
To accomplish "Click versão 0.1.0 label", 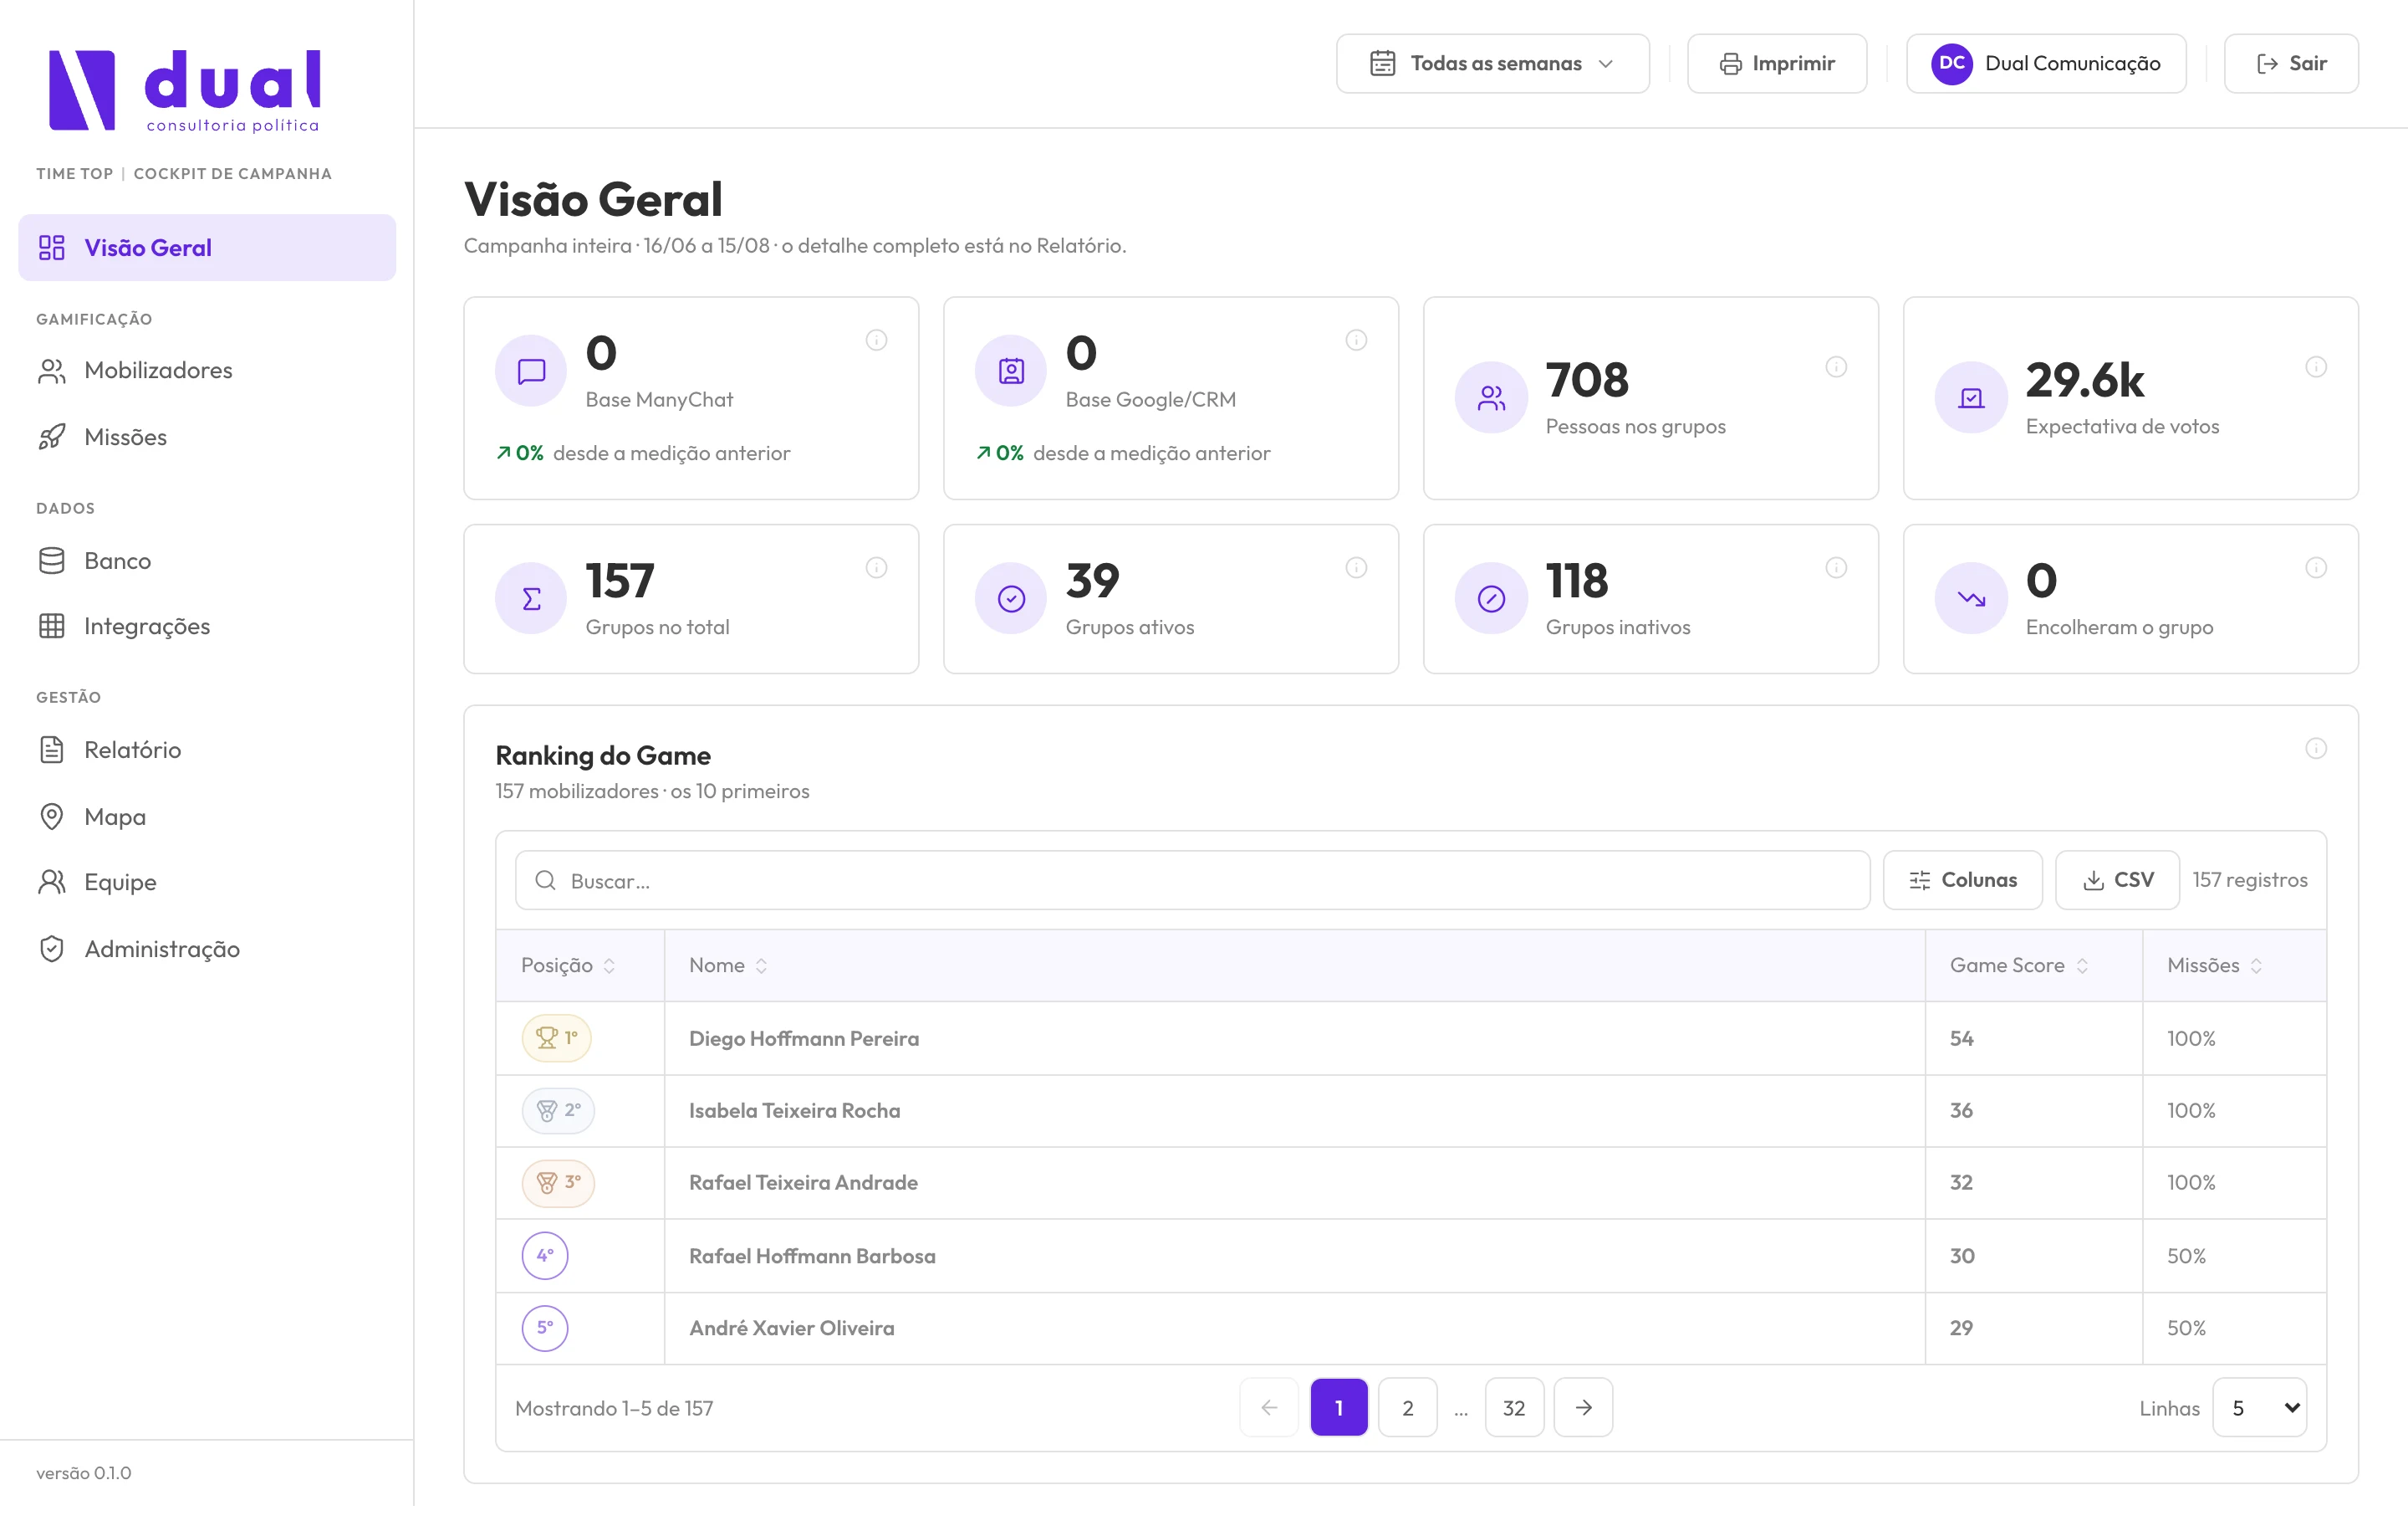I will tap(84, 1473).
